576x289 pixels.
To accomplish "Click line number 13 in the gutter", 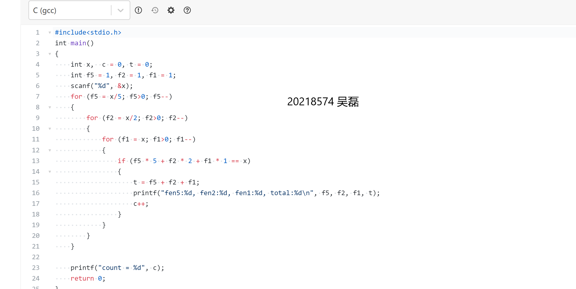I will pyautogui.click(x=36, y=161).
